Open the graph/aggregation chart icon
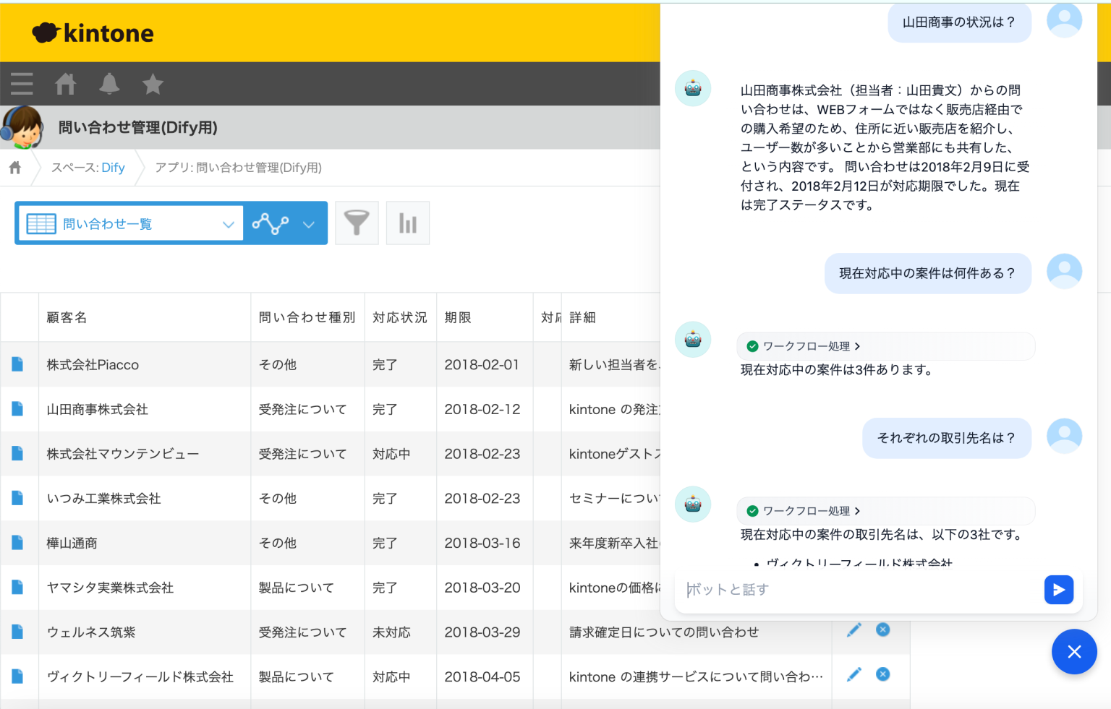The height and width of the screenshot is (709, 1111). [x=407, y=223]
